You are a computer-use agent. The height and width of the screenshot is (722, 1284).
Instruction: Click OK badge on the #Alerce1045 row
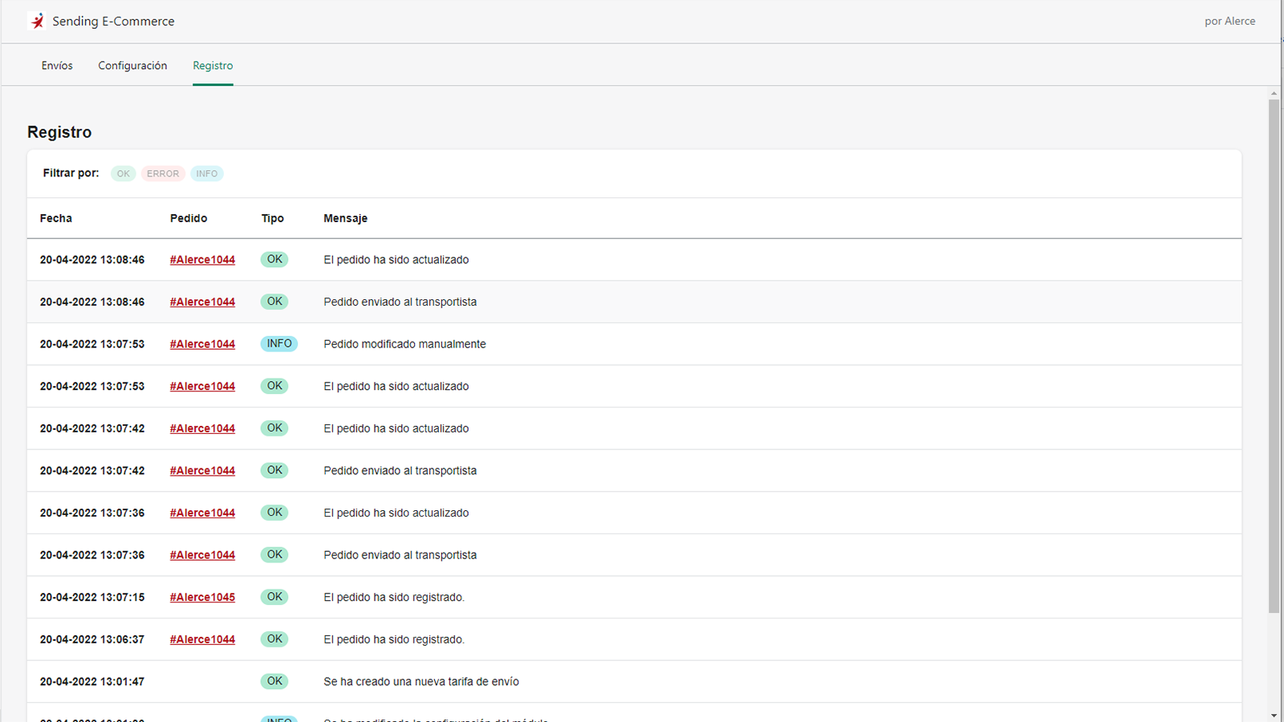[x=274, y=597]
